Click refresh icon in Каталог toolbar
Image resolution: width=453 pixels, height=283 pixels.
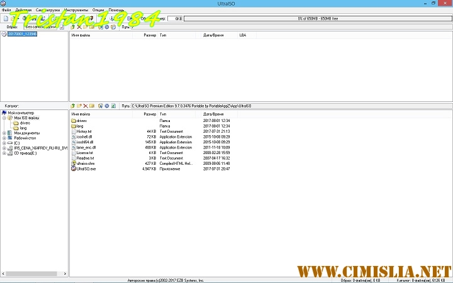click(x=113, y=106)
